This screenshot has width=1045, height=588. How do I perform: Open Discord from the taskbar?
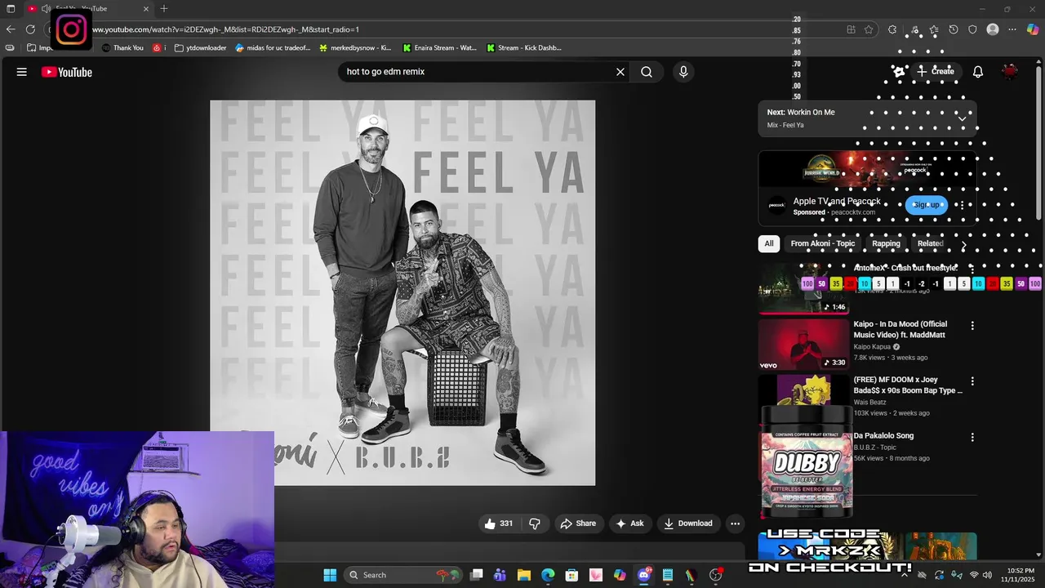(x=644, y=575)
